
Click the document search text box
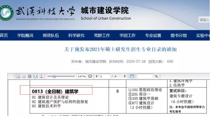pyautogui.click(x=145, y=76)
